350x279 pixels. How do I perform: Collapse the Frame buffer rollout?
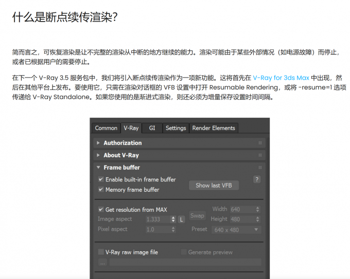pos(179,168)
